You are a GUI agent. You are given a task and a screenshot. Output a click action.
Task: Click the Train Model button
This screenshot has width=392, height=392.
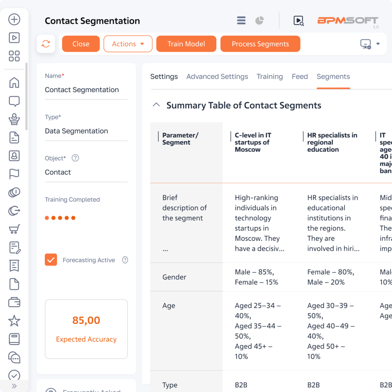(x=186, y=44)
